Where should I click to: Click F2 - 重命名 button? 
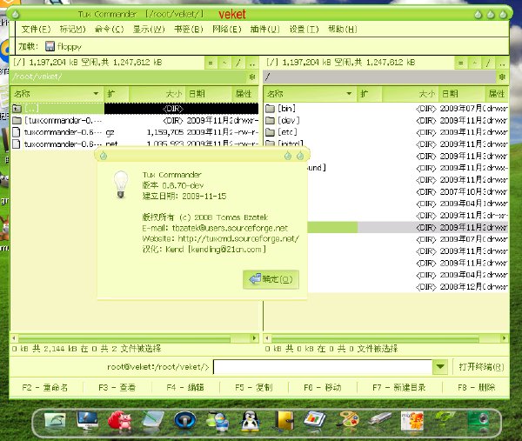coord(45,387)
